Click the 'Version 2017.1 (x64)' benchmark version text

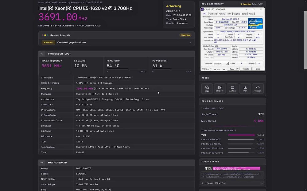[213, 108]
